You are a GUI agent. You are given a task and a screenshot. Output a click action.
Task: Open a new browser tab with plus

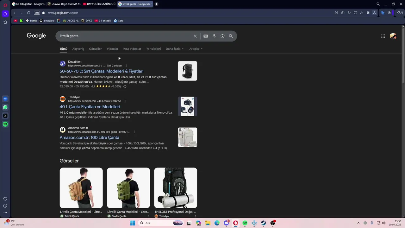[x=156, y=4]
